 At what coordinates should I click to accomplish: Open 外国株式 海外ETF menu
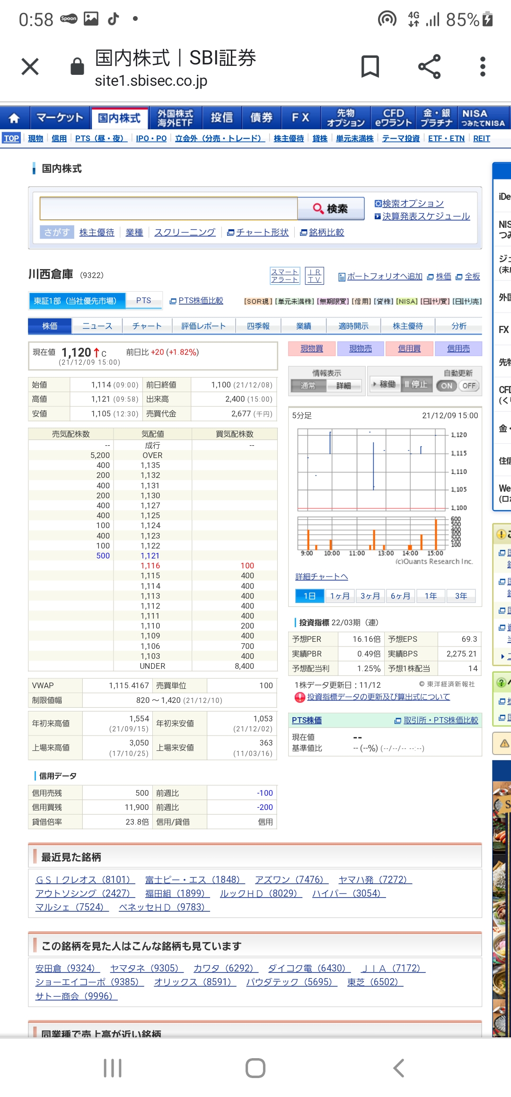[176, 118]
